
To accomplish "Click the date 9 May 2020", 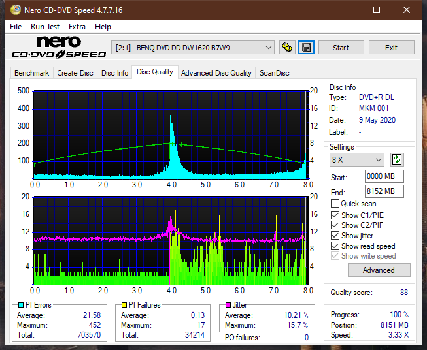I will [377, 120].
